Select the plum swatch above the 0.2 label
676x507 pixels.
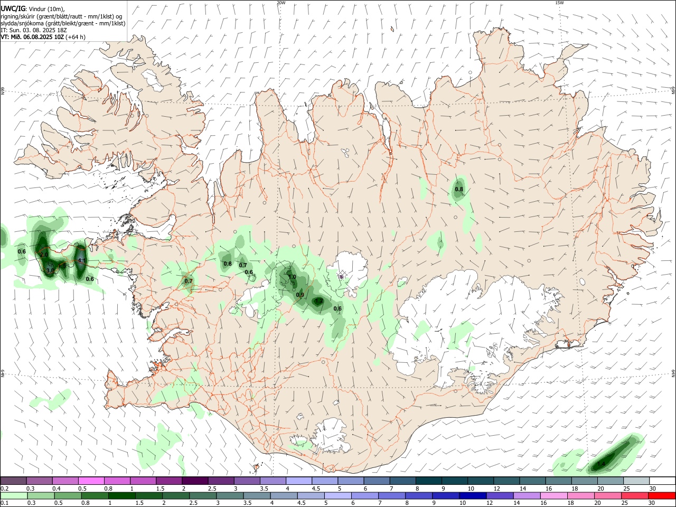13,481
